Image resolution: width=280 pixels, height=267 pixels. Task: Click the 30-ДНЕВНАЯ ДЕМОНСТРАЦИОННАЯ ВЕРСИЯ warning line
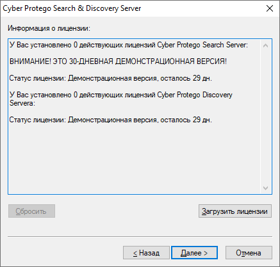pos(118,61)
